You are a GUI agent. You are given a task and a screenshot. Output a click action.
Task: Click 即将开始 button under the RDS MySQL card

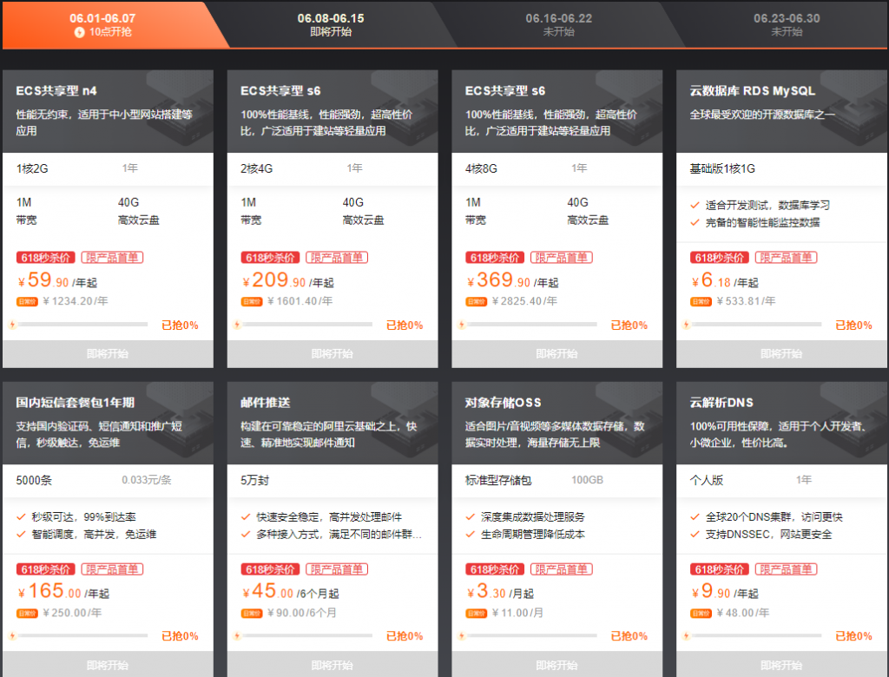tap(781, 354)
